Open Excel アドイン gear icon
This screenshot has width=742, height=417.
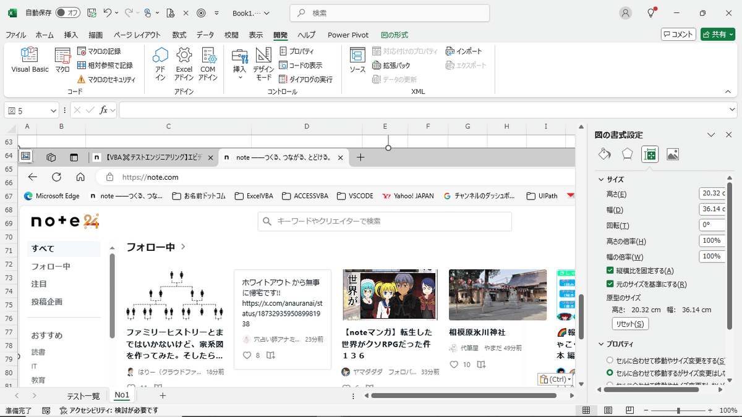click(184, 64)
